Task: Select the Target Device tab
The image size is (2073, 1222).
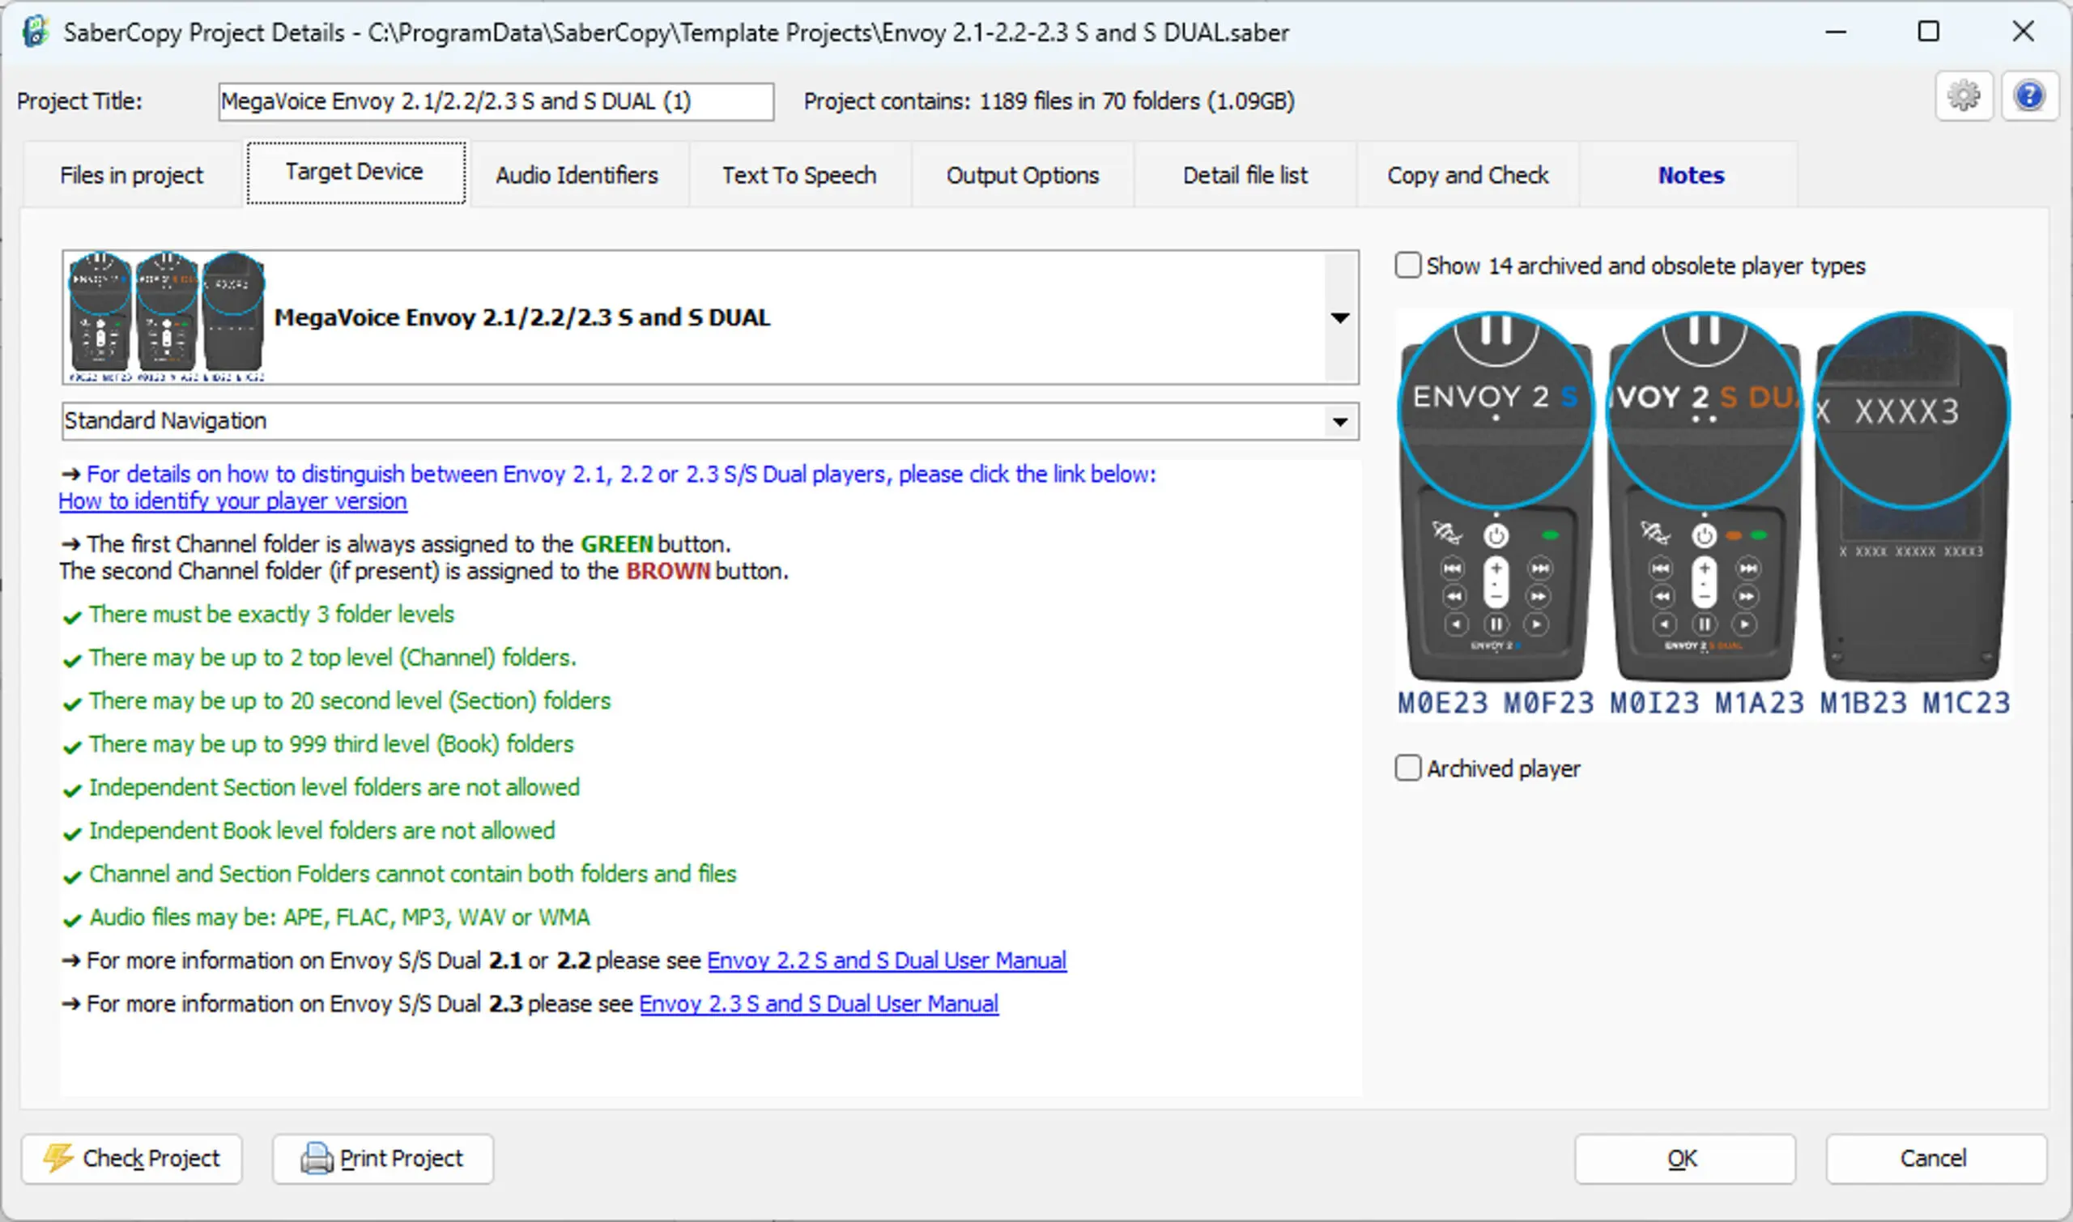Action: tap(355, 172)
